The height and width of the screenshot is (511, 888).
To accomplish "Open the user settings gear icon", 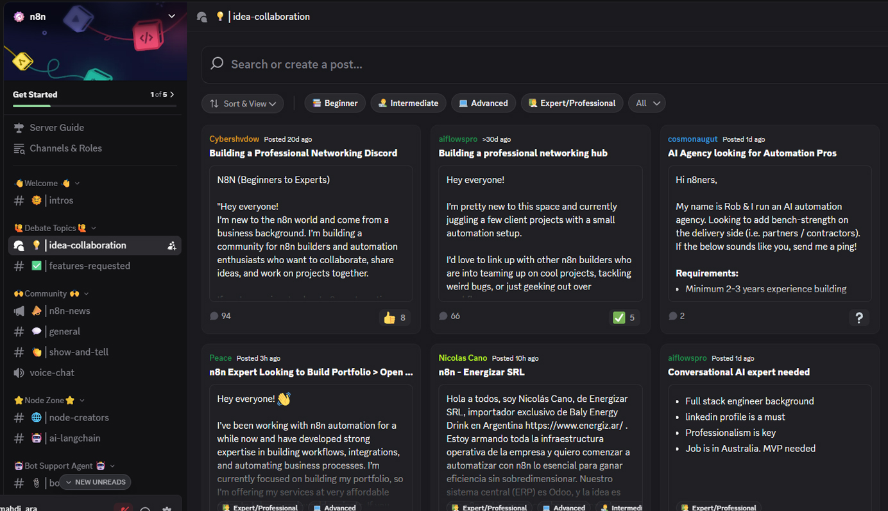I will [x=166, y=509].
